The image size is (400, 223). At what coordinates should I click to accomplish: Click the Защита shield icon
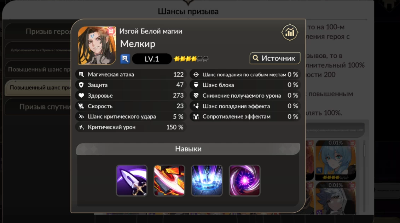coord(81,85)
